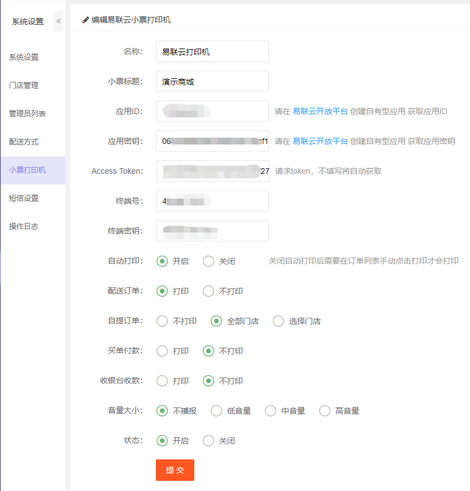Open 系统设置 sidebar menu item

coord(24,57)
